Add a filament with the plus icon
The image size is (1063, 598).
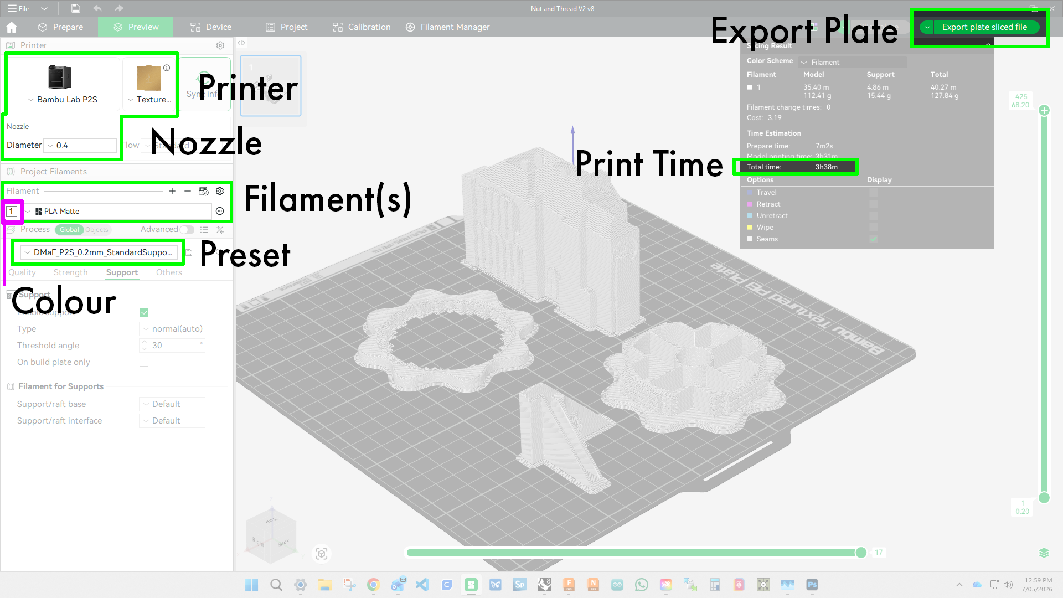coord(172,191)
